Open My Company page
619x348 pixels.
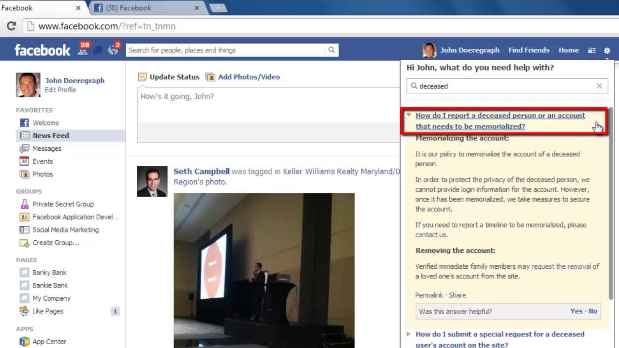(x=51, y=298)
